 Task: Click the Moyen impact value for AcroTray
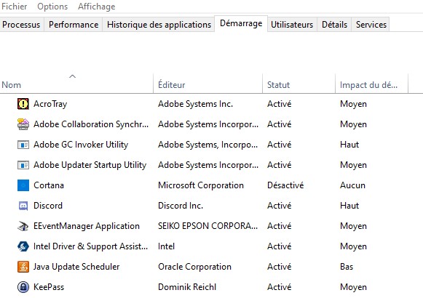pyautogui.click(x=353, y=104)
